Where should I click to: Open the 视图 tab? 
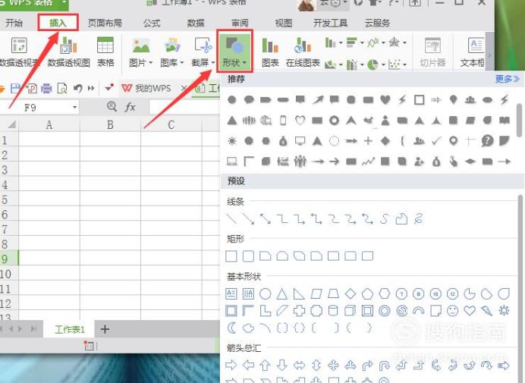coord(284,23)
